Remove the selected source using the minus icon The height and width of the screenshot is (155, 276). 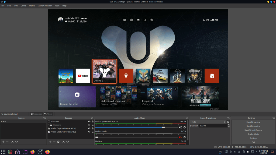(54, 142)
